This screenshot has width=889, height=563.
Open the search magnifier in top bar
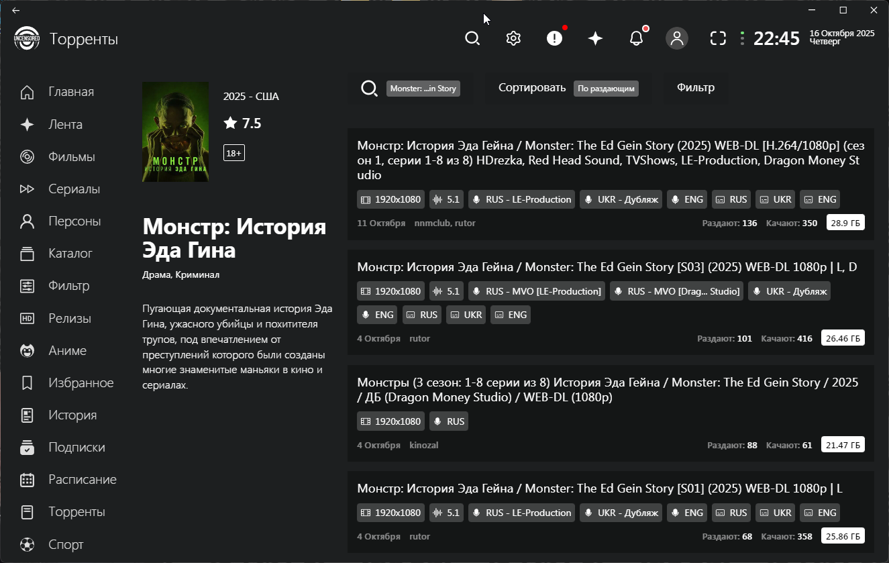(x=472, y=38)
